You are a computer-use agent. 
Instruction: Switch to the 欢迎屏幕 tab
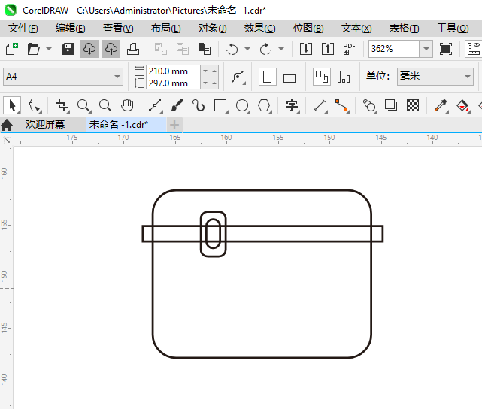[x=45, y=124]
